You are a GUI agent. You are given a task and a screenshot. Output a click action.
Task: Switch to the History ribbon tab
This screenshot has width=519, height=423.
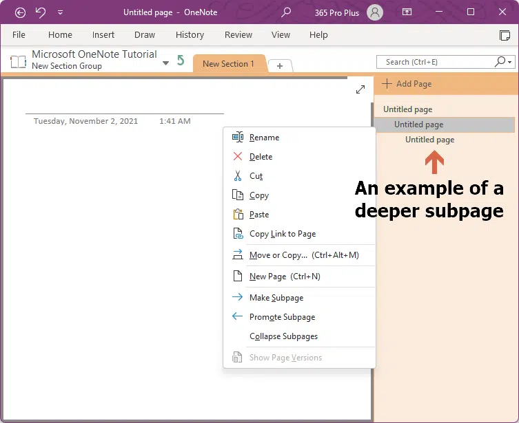[x=190, y=34]
